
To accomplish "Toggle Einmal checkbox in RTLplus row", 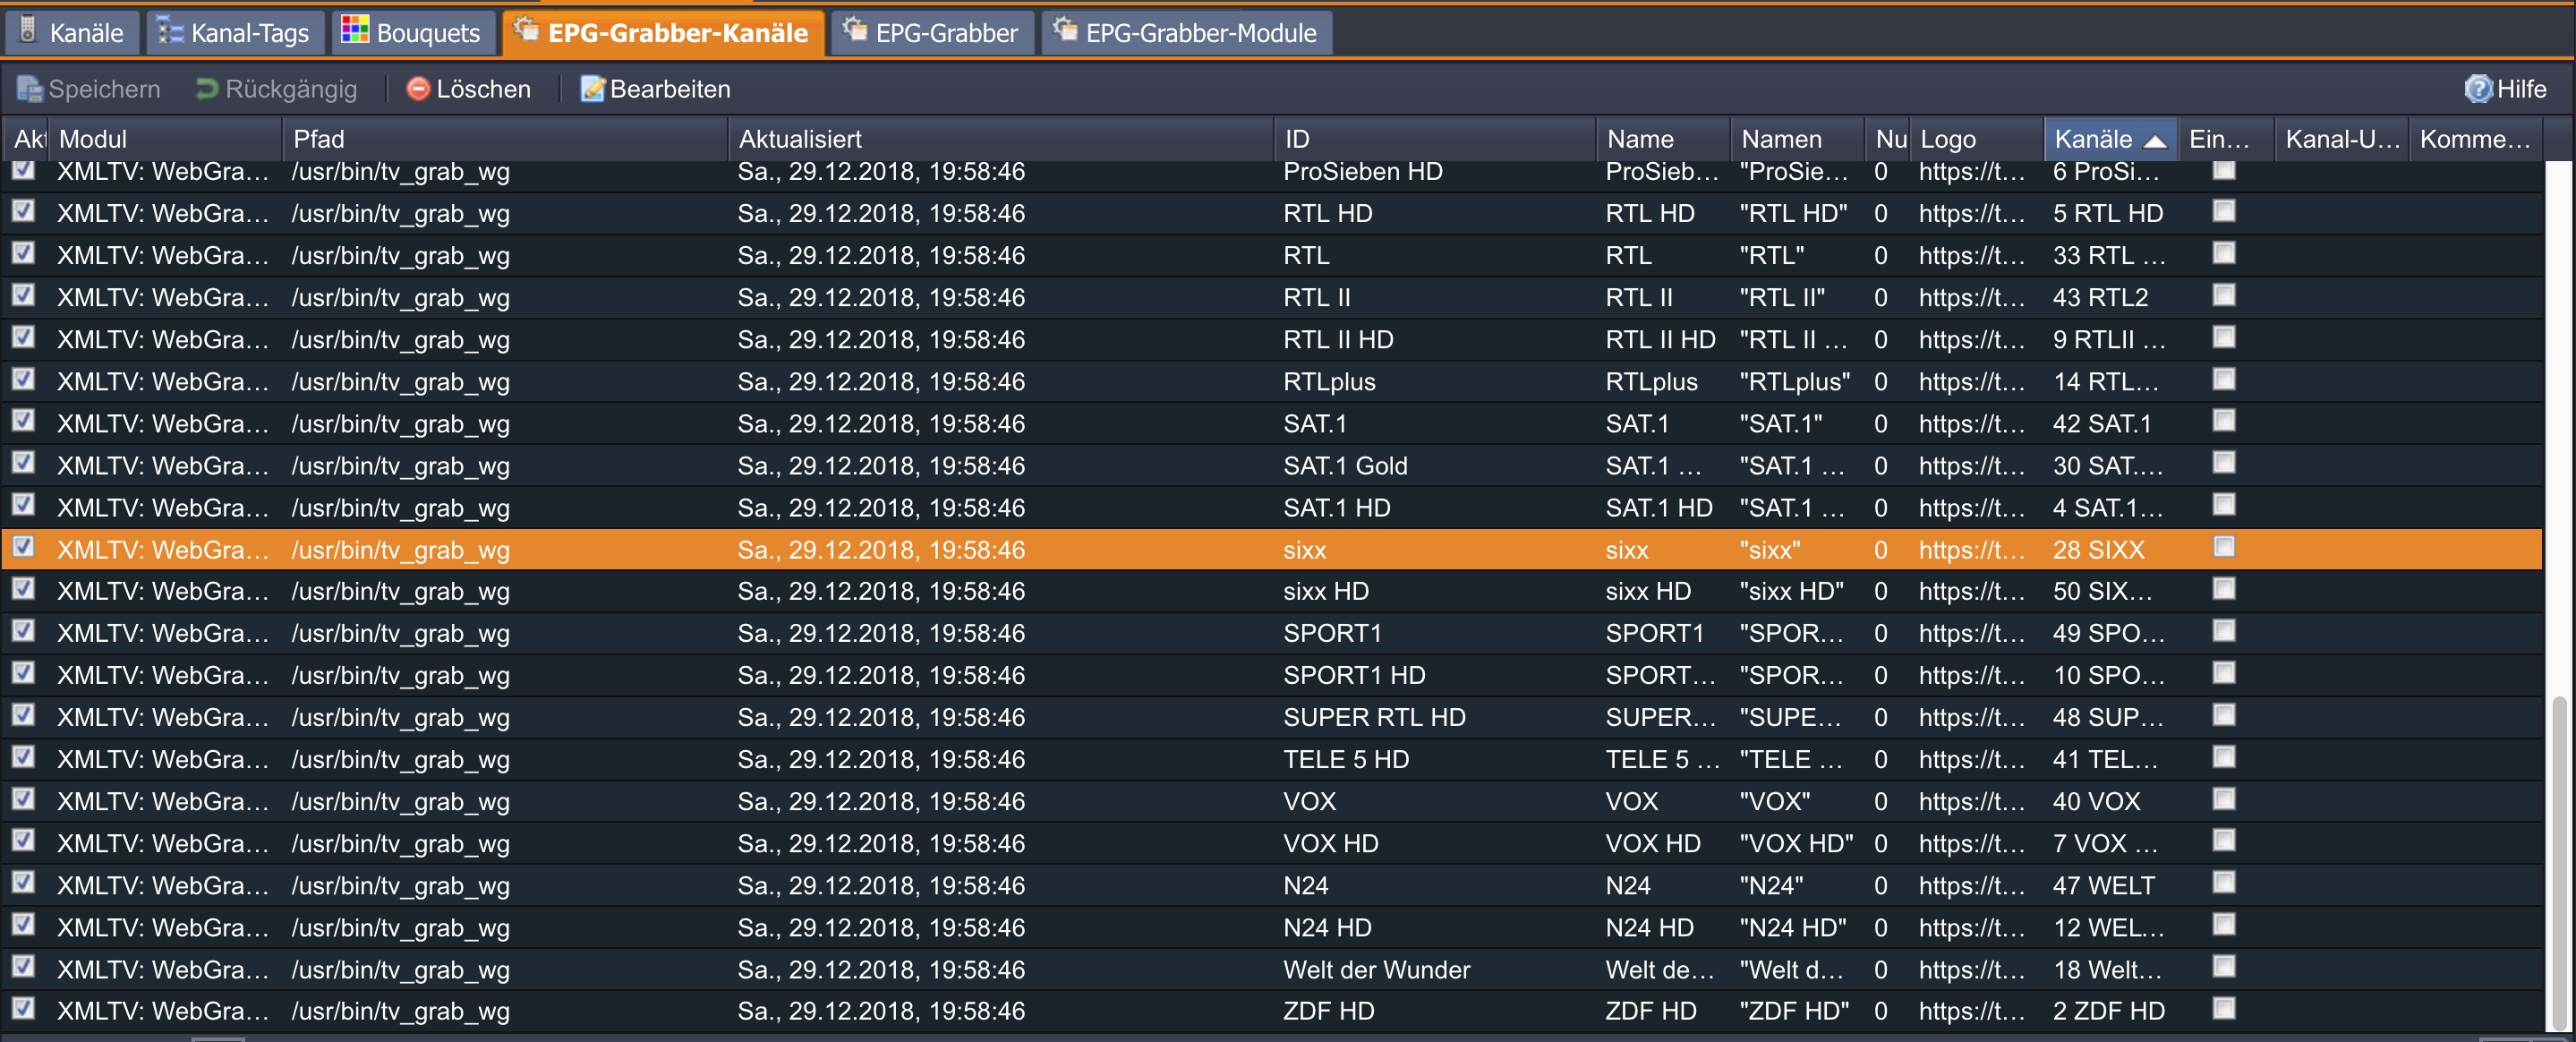I will coord(2224,379).
